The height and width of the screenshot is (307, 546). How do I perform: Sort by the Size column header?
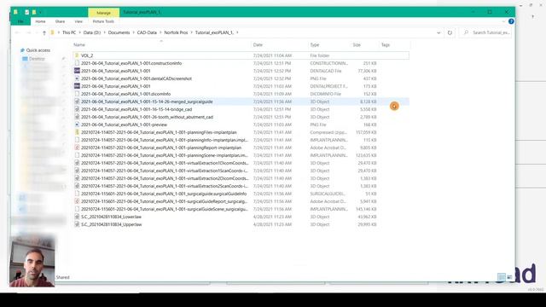357,45
